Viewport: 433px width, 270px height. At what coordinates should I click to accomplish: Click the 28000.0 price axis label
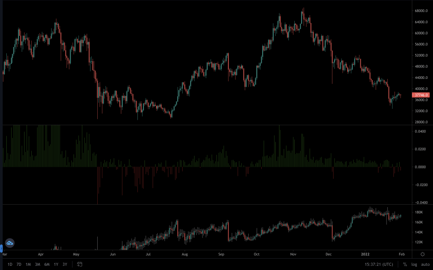[421, 122]
